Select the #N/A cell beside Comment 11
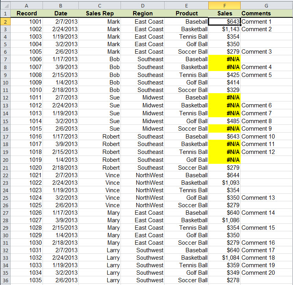 (224, 144)
